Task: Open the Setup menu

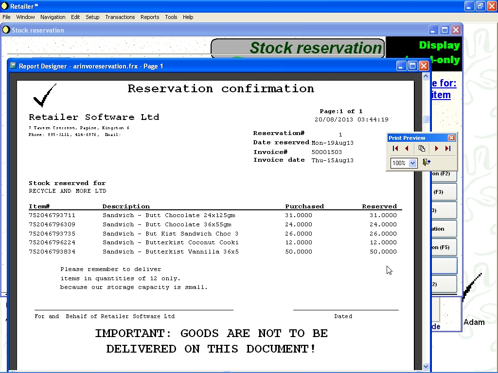Action: coord(92,17)
